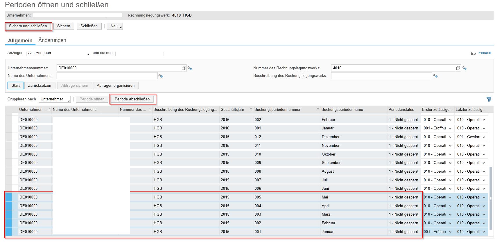Click the table filter funnel icon
497x242 pixels.
[489, 99]
